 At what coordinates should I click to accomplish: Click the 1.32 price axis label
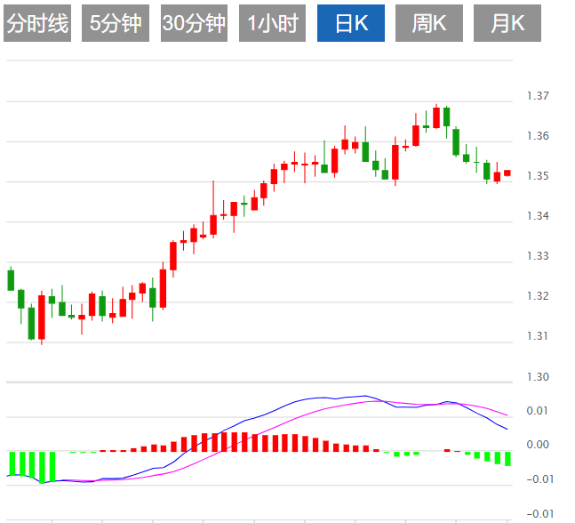coord(538,296)
